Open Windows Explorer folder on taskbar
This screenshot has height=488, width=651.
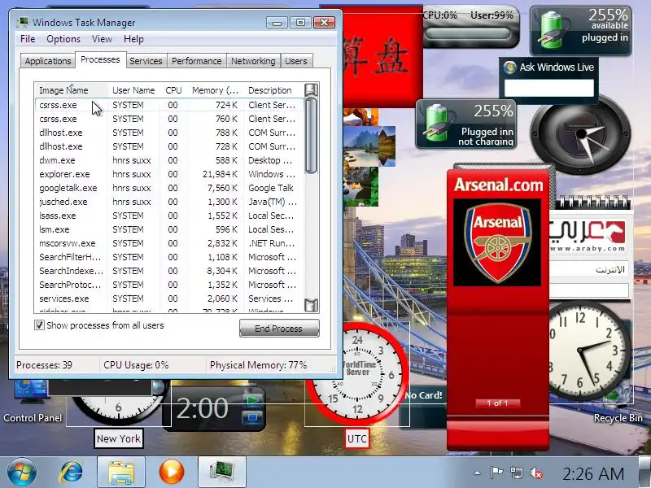click(x=121, y=473)
